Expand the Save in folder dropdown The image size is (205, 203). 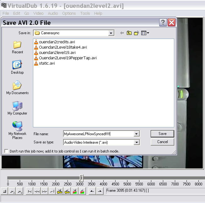[111, 33]
